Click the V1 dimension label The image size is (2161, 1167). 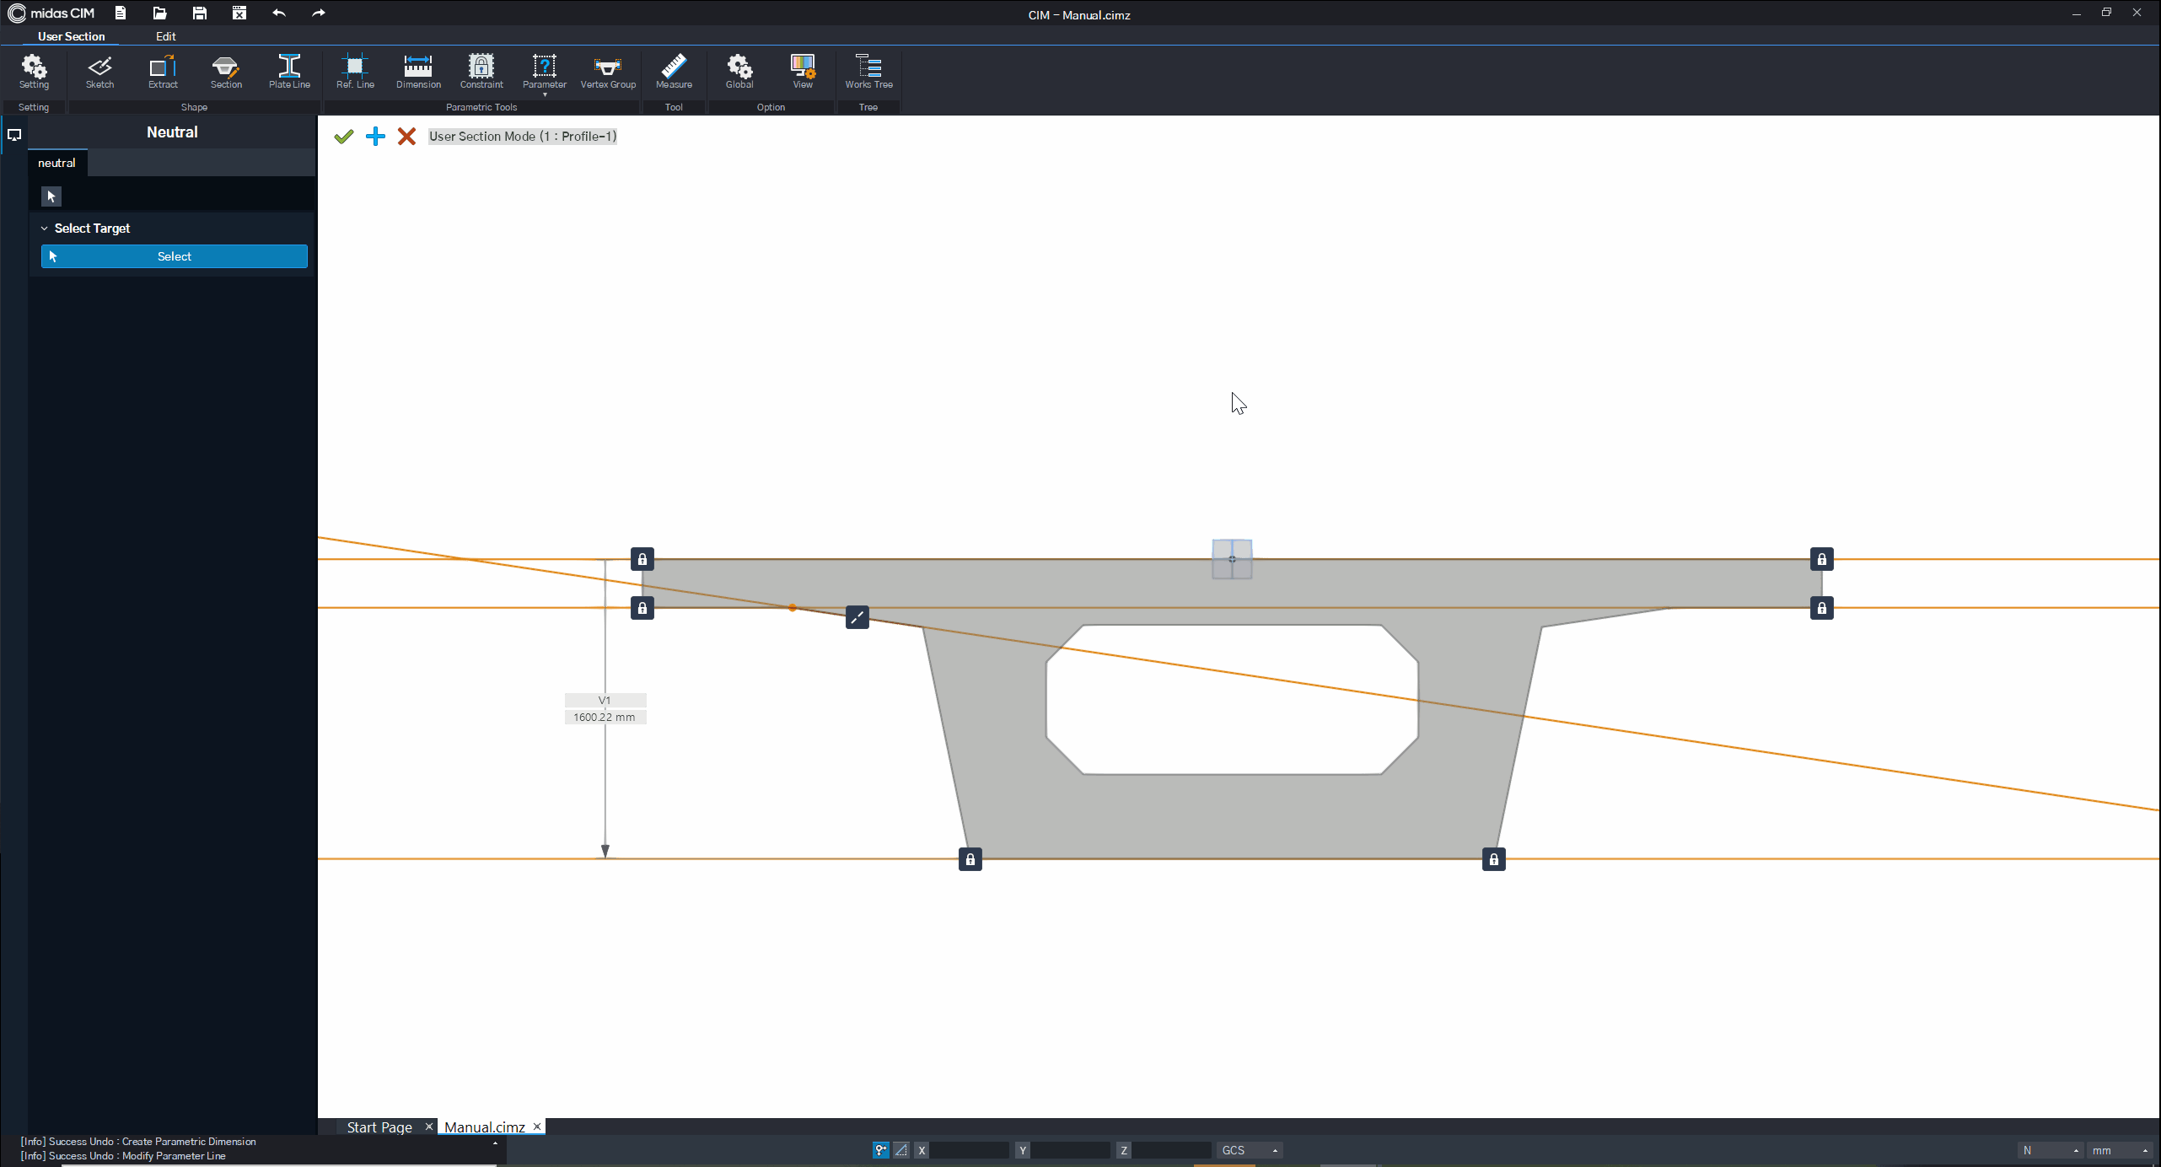click(605, 701)
